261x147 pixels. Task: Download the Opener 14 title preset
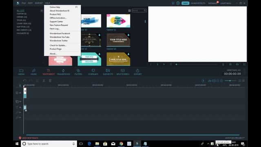coord(128,35)
